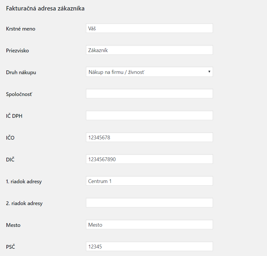Select the IČ DPH input box
This screenshot has width=267, height=256.
149,115
